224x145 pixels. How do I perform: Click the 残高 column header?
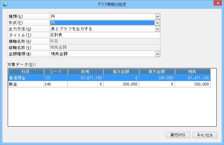click(192, 72)
